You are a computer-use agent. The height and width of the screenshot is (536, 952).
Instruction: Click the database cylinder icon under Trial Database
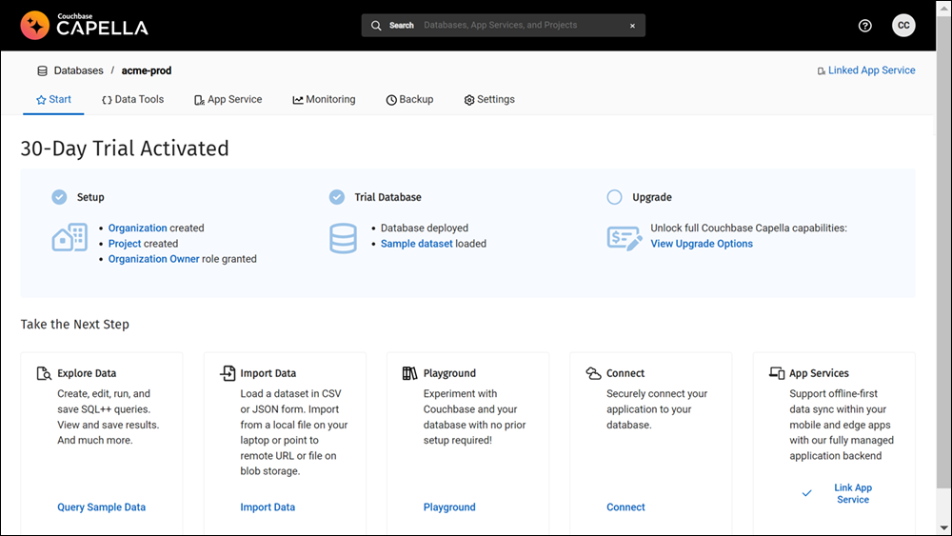(343, 239)
